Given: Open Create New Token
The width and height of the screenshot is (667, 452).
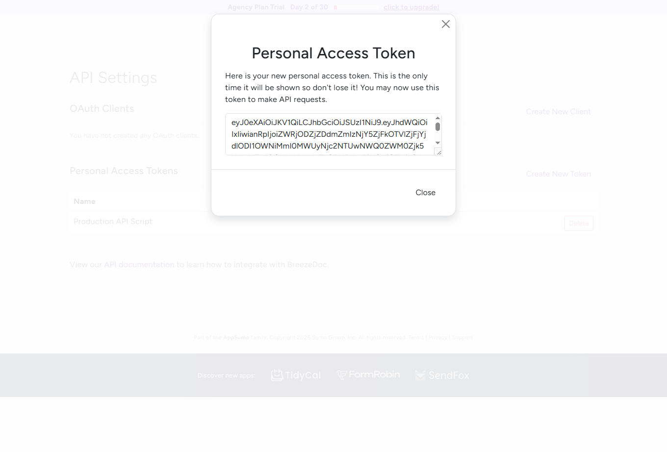Looking at the screenshot, I should click(x=558, y=174).
